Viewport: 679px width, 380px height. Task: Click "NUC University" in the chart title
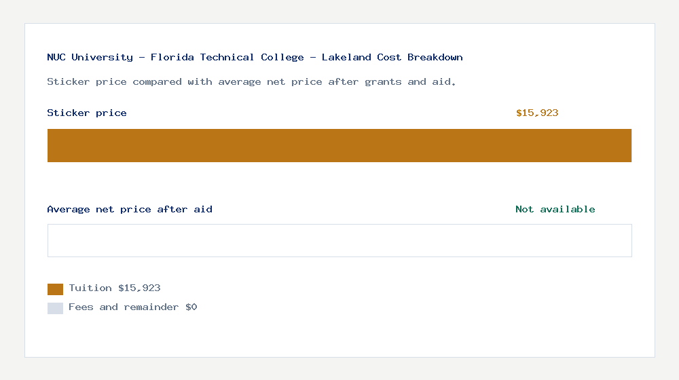point(90,58)
